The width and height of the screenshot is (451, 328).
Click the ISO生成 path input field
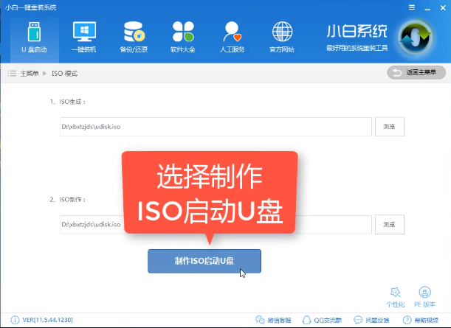click(x=215, y=127)
